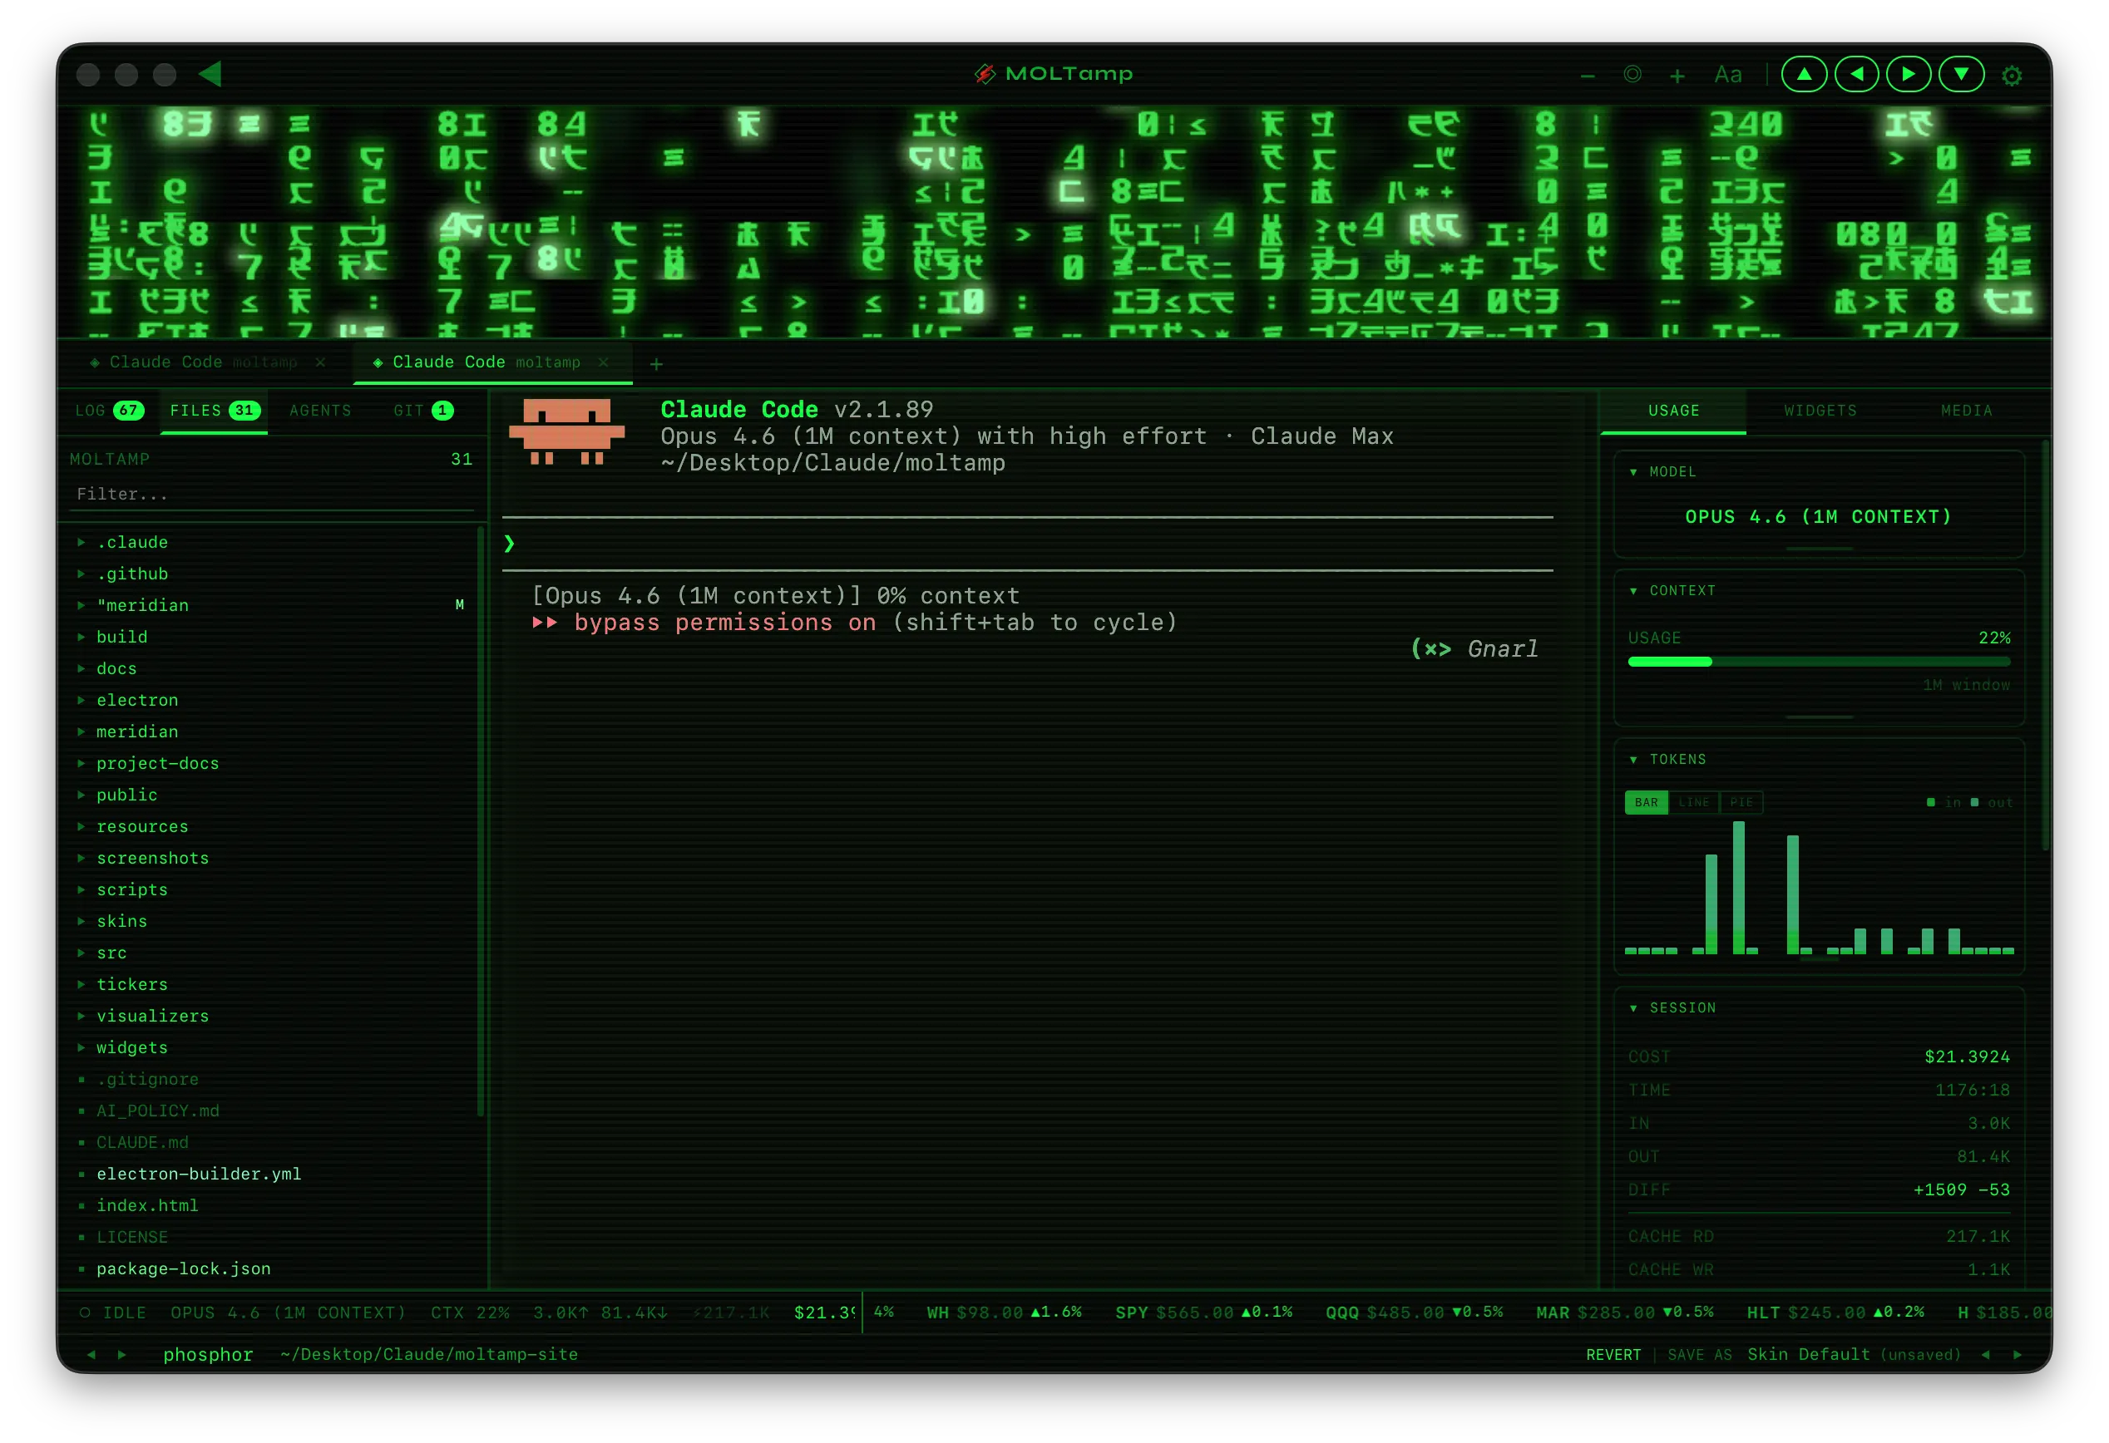Click the phosphor skin name
Viewport: 2109px width, 1443px height.
208,1354
